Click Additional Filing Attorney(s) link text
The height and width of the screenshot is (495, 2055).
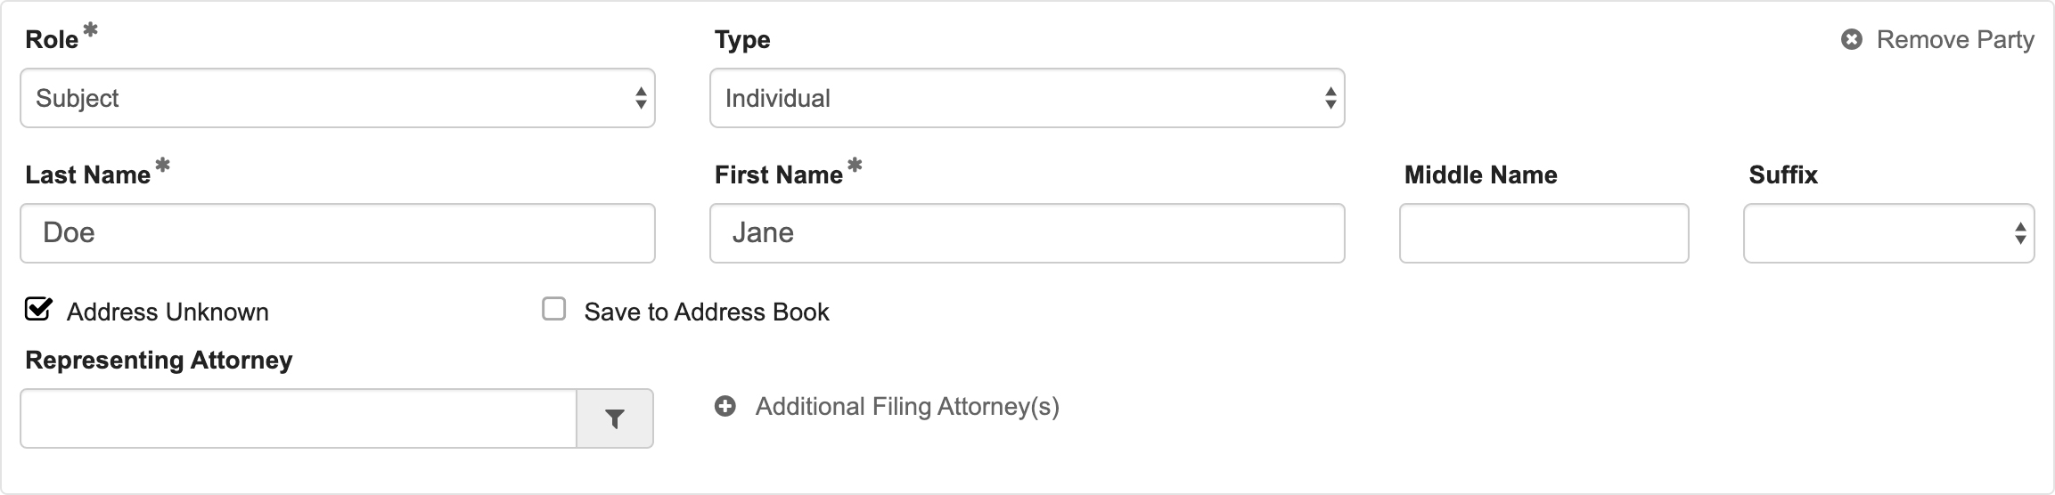coord(907,407)
